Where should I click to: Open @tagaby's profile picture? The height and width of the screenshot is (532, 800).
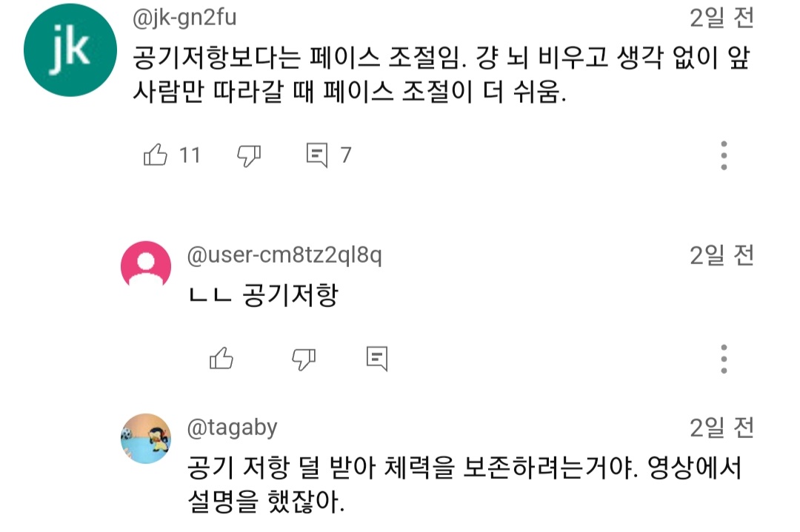click(146, 439)
